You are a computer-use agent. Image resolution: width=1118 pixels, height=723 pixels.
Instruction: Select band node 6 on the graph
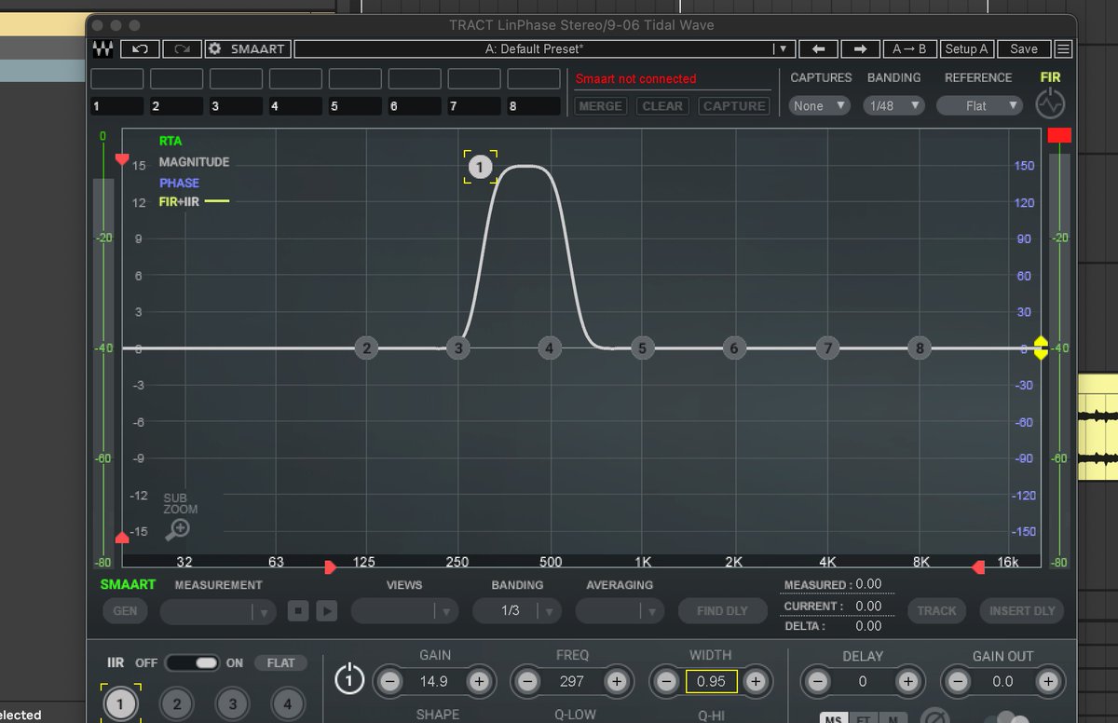click(x=734, y=348)
